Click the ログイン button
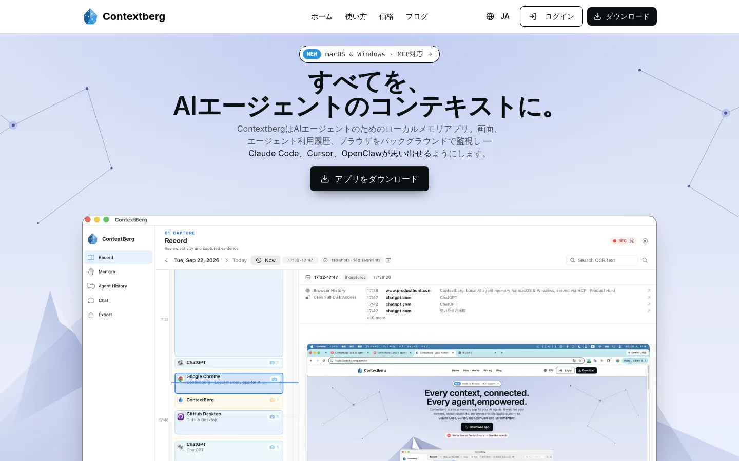The width and height of the screenshot is (739, 461). pos(551,16)
